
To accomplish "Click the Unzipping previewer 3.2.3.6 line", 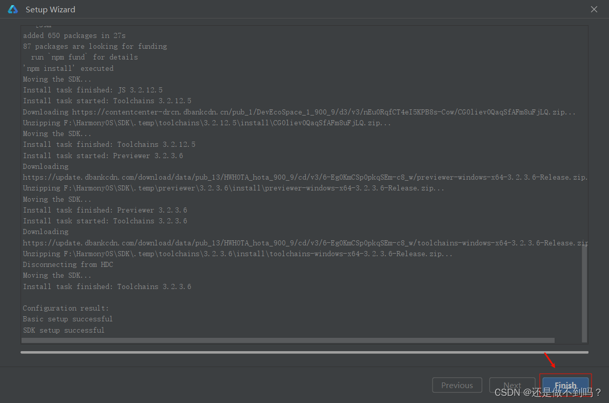I will (233, 188).
